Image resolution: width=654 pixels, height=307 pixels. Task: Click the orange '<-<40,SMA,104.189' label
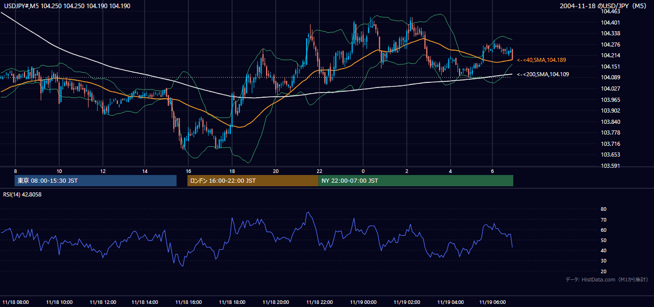click(x=541, y=60)
